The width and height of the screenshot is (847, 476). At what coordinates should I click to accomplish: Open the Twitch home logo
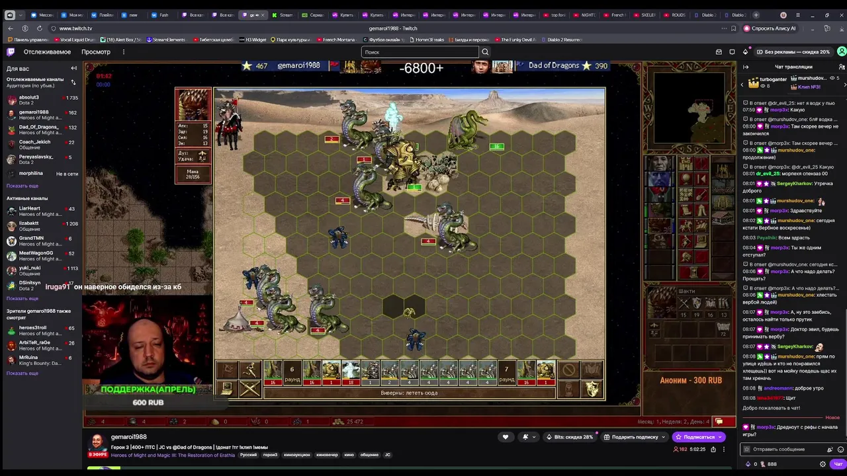[11, 52]
